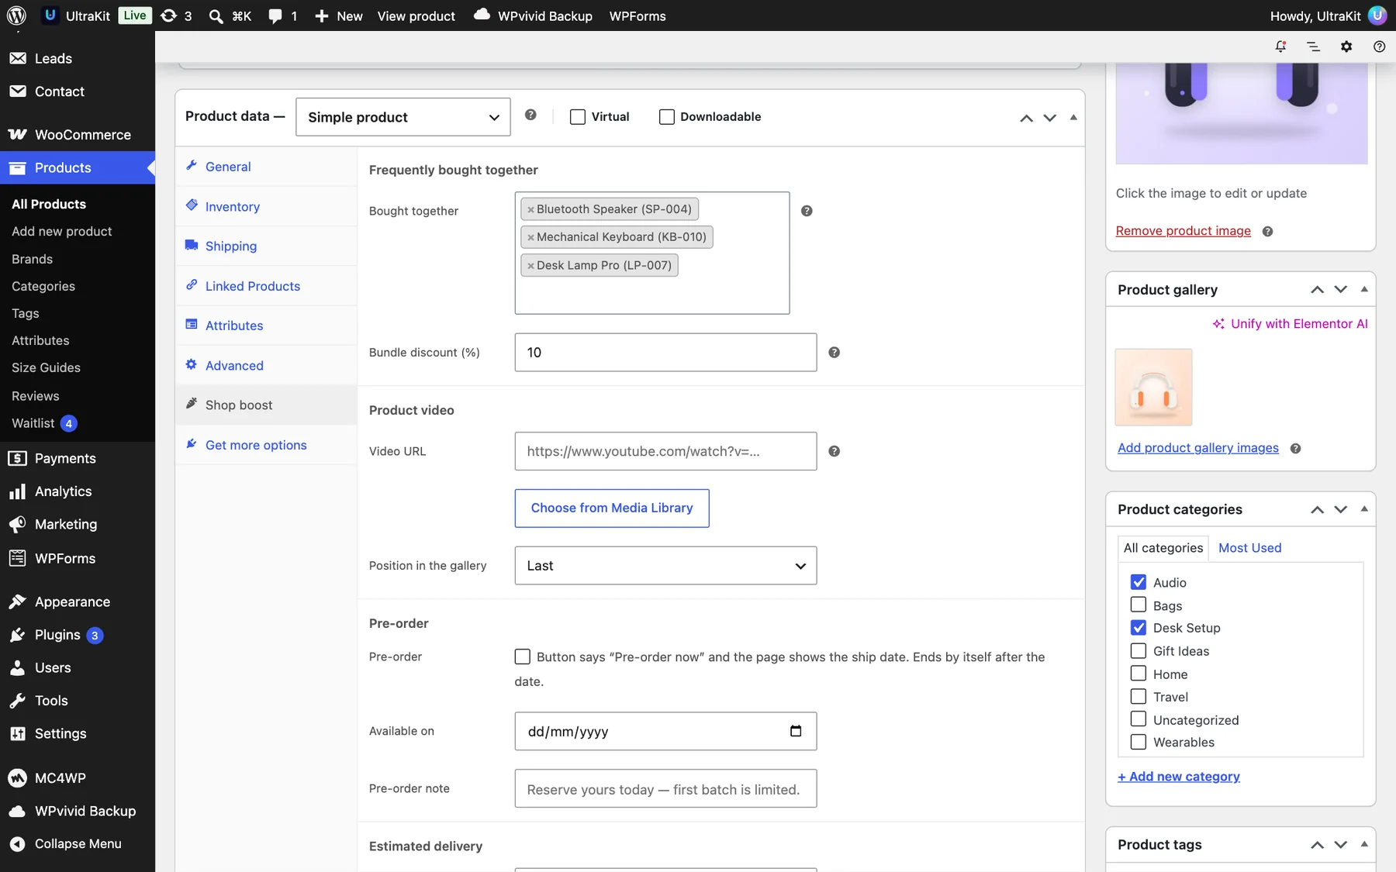Open Position in the gallery dropdown

point(665,566)
